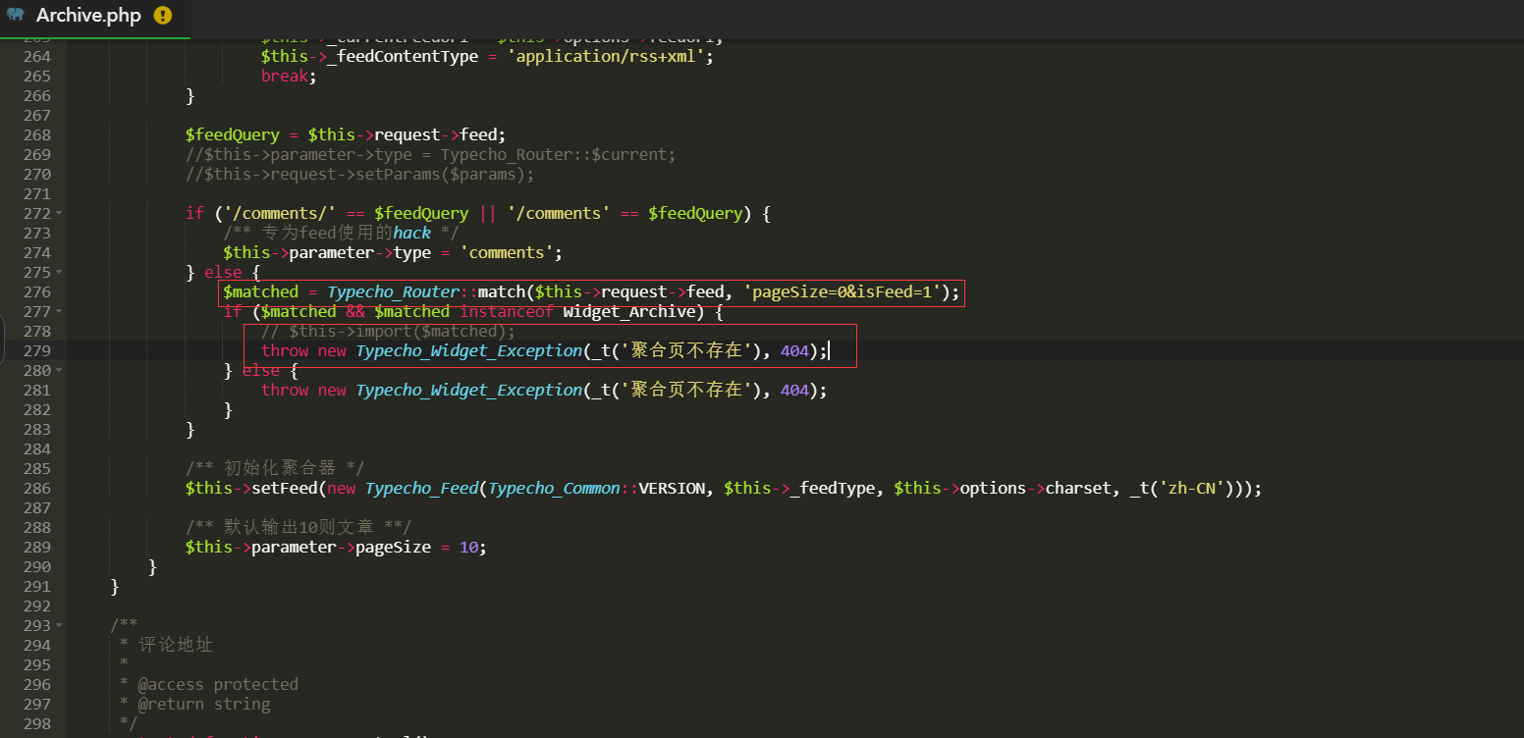Viewport: 1524px width, 738px height.
Task: Click the setFeed method call
Action: pos(285,489)
